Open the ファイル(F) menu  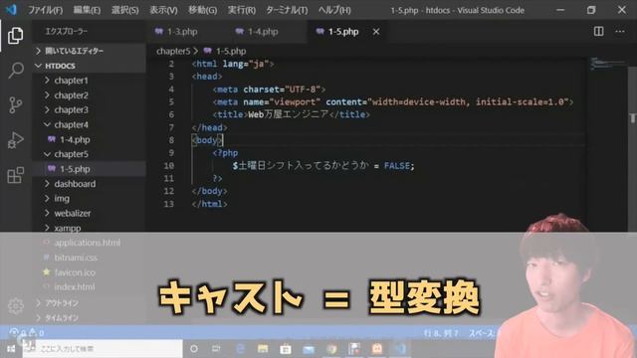click(45, 10)
